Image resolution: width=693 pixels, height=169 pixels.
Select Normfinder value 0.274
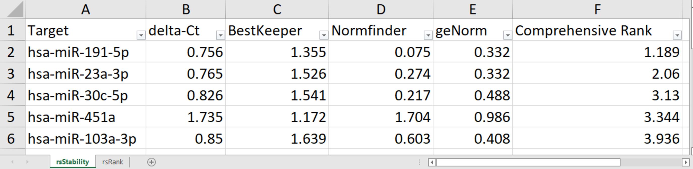(x=381, y=73)
